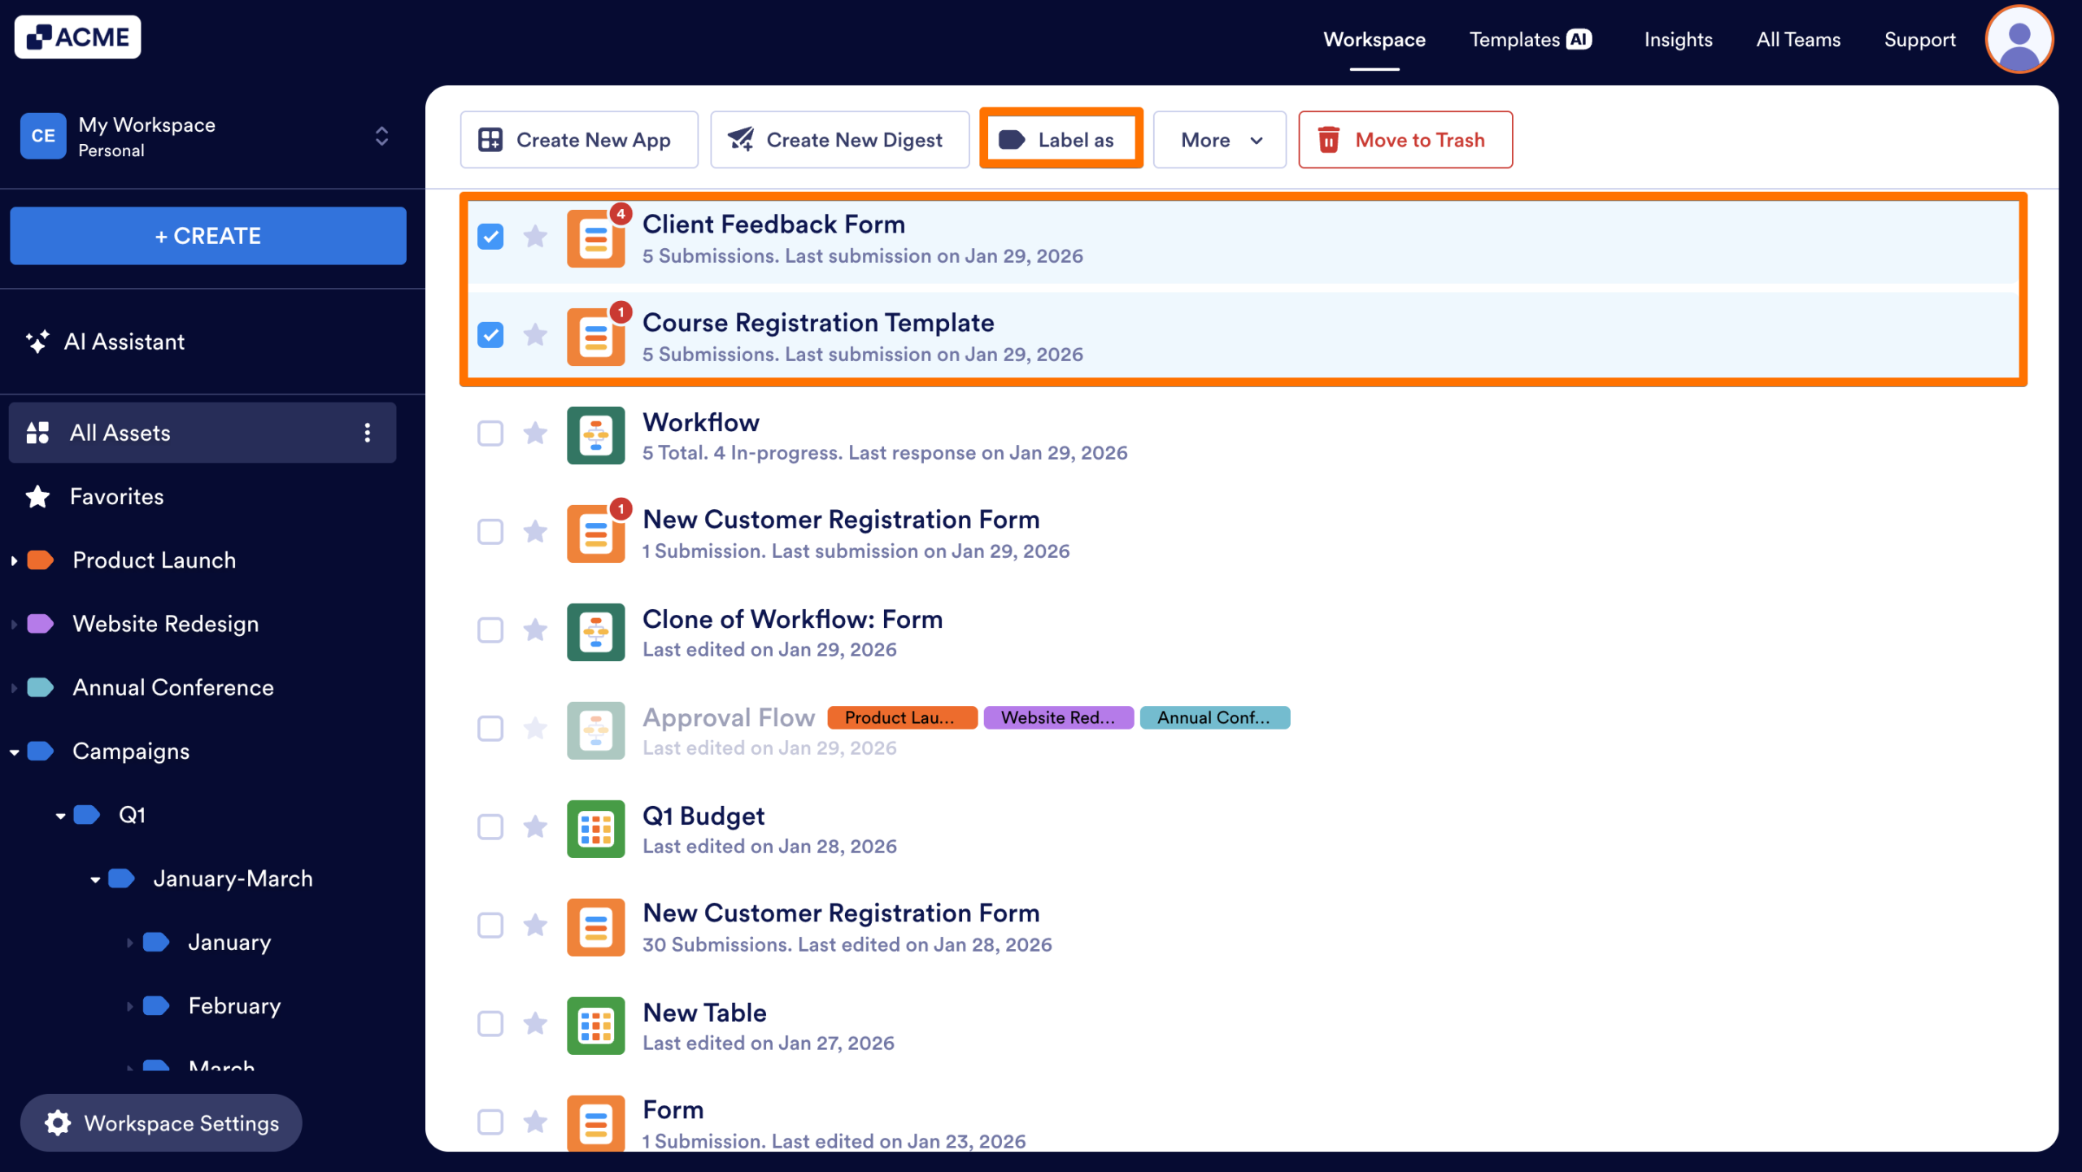
Task: Open the More dropdown menu
Action: point(1220,140)
